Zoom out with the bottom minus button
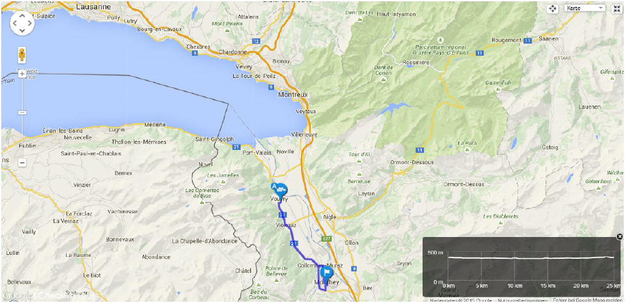 pos(22,163)
